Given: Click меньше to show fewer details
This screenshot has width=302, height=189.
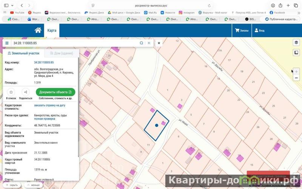Looking at the screenshot, I should 33,185.
